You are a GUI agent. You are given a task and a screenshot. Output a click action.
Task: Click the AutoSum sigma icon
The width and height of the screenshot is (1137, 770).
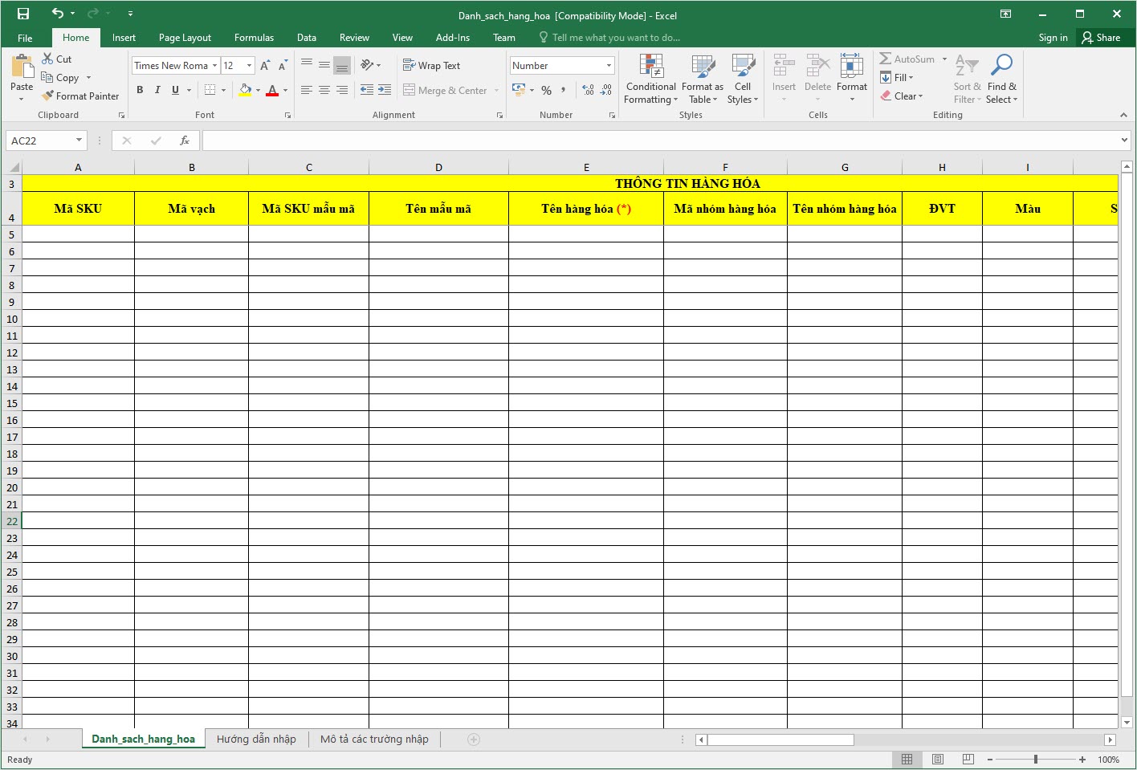885,59
